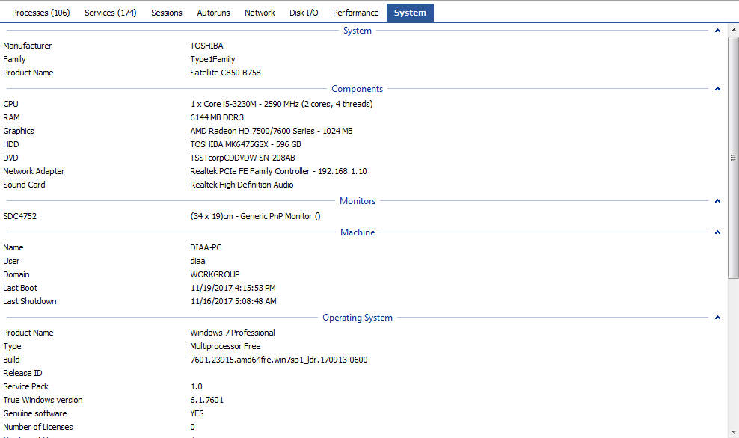The image size is (739, 438).
Task: Select the Generic PnP Monitor value
Action: click(256, 216)
